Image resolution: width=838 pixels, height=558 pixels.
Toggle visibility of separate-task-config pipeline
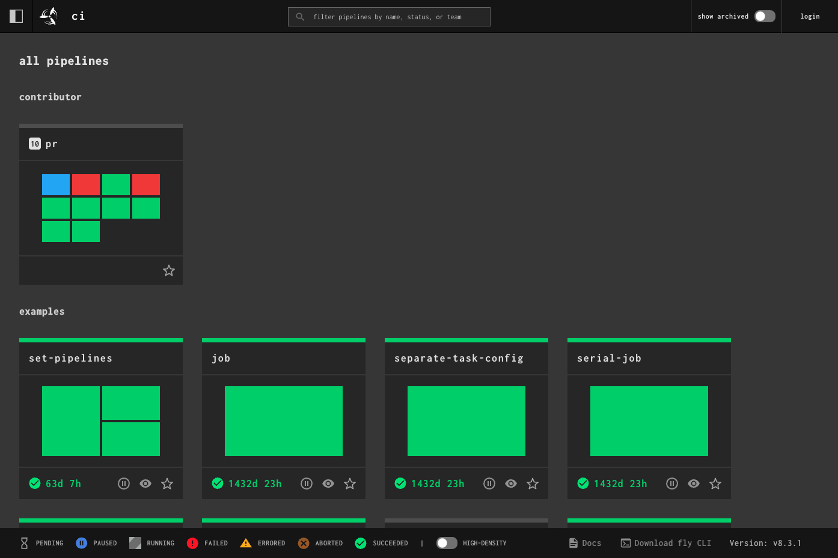tap(511, 484)
